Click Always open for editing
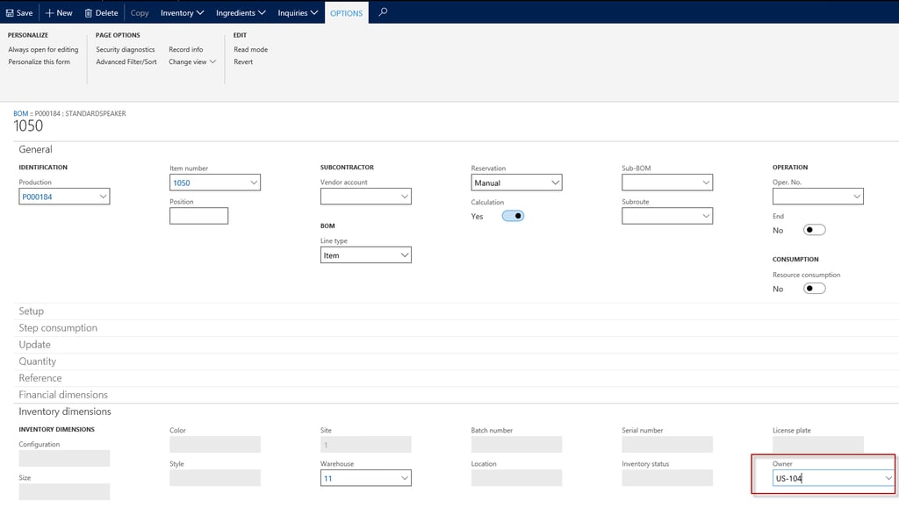 coord(43,49)
